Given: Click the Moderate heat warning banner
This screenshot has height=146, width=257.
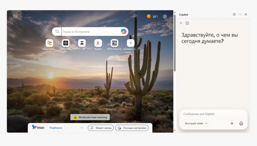Looking at the screenshot, I should coord(90,117).
